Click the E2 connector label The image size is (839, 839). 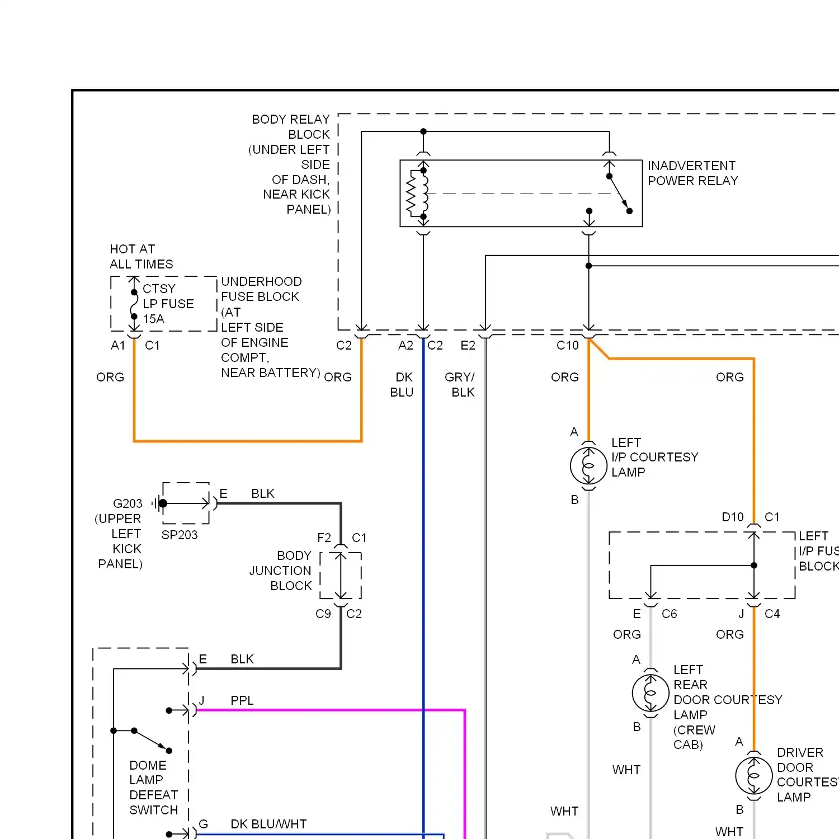click(468, 346)
